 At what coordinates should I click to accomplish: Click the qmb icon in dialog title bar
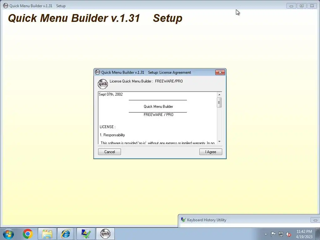point(97,72)
